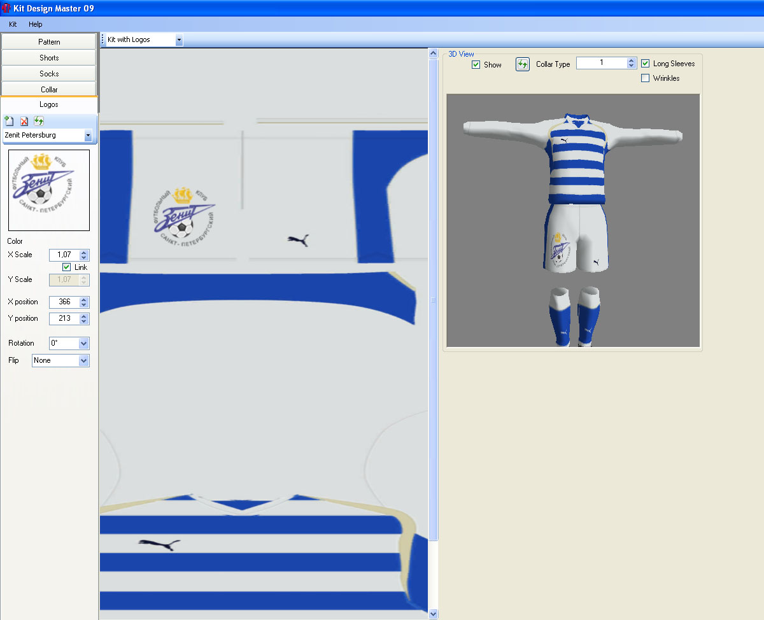Open the Kit with Logos view dropdown

point(179,39)
